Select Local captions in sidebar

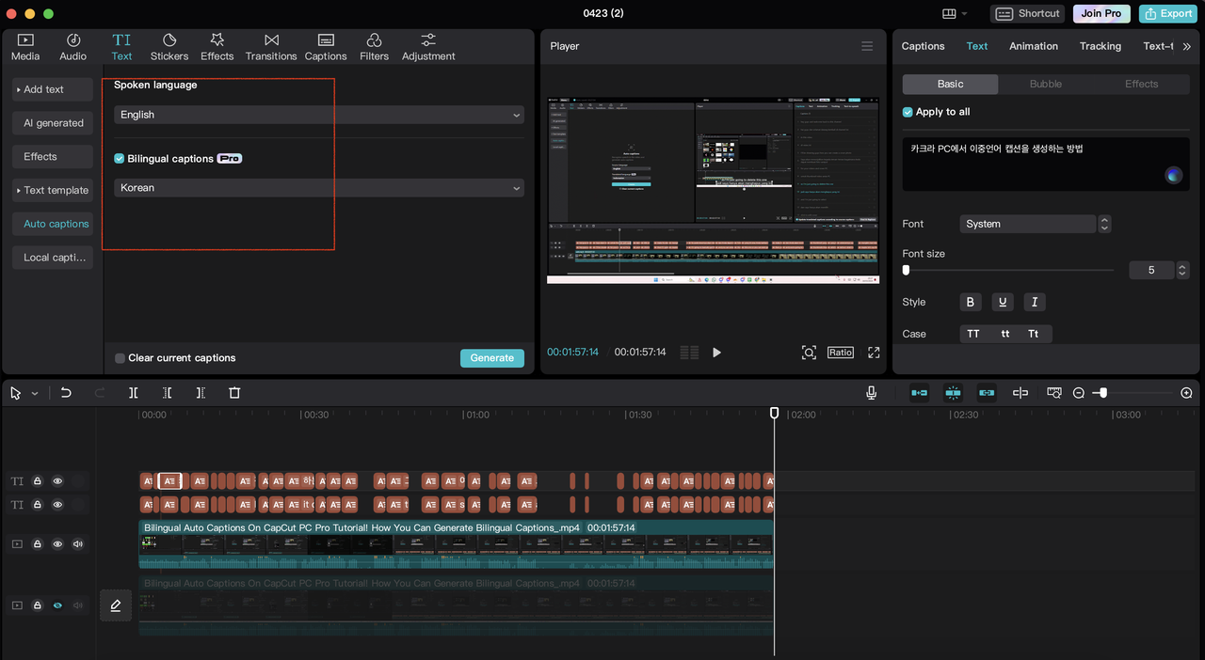tap(53, 258)
